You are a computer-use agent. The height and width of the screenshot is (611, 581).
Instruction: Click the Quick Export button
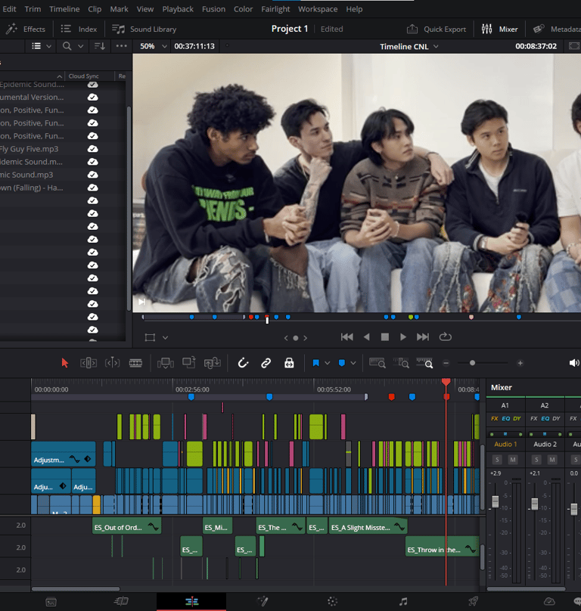click(x=437, y=29)
